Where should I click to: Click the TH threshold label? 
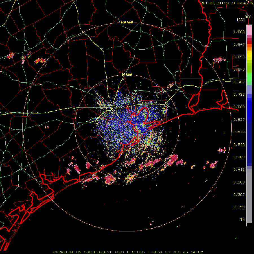[242, 220]
